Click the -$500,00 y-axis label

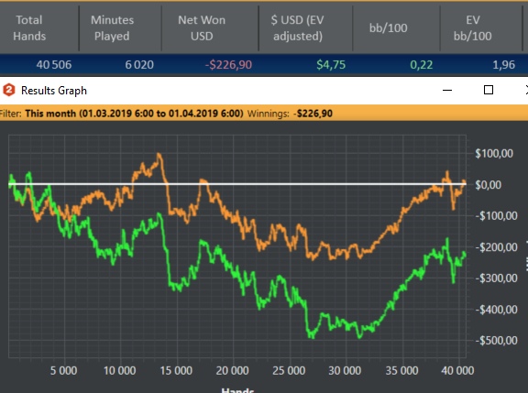coord(496,341)
